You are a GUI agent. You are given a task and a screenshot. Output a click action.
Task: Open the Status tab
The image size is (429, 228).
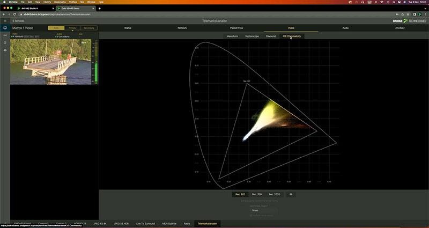click(128, 28)
